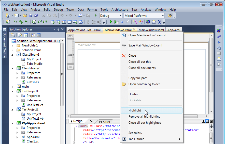Collapse the Window element in XAML code

tap(74, 126)
